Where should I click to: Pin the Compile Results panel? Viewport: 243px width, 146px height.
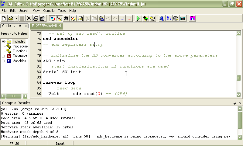234,103
